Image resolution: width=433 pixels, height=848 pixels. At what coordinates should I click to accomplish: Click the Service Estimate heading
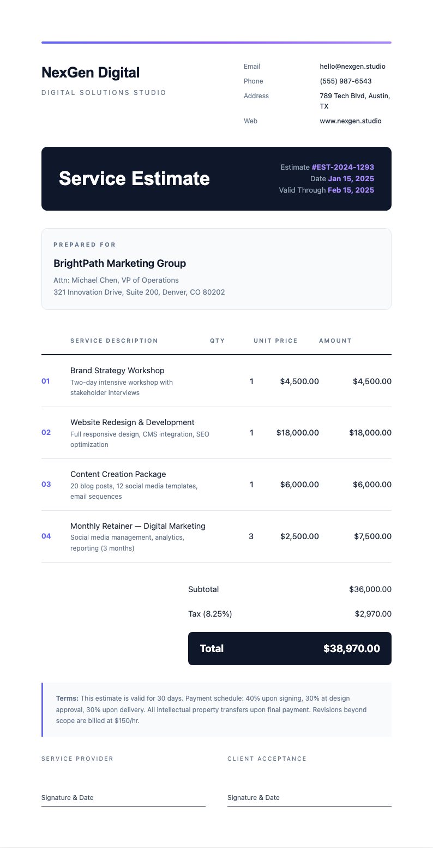click(x=134, y=178)
